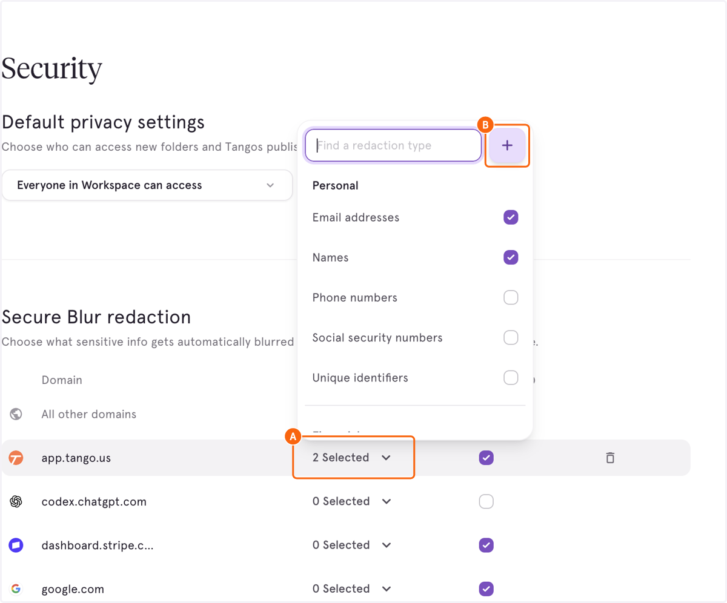Select the Names option label
The image size is (727, 603).
pyautogui.click(x=330, y=257)
